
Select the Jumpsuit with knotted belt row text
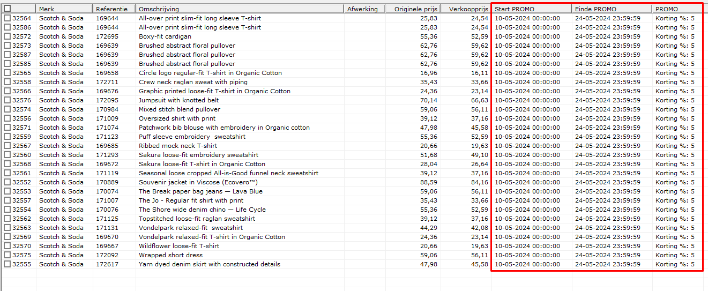pos(179,100)
